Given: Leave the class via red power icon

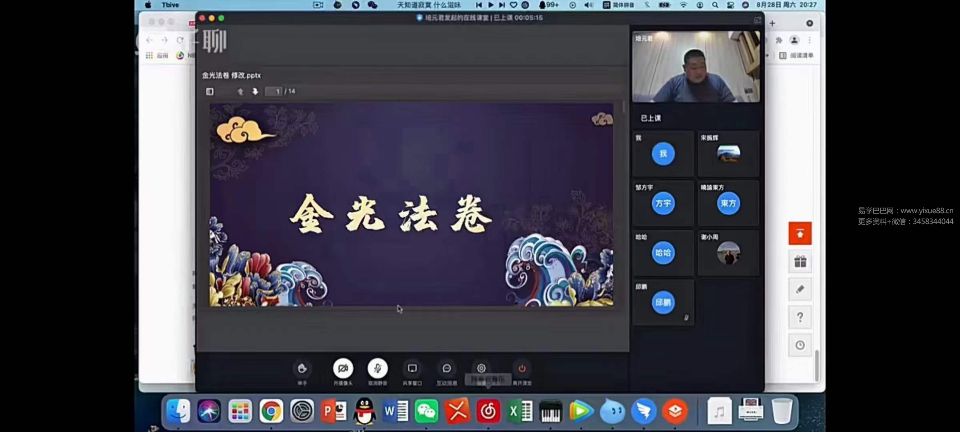Looking at the screenshot, I should pyautogui.click(x=523, y=368).
